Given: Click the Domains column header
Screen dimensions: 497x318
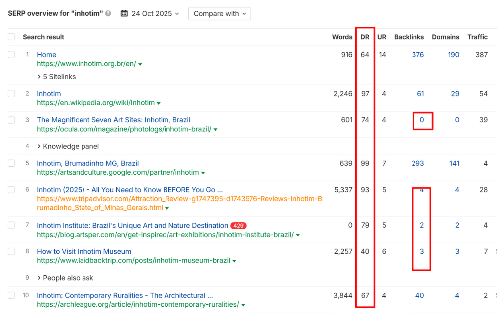Looking at the screenshot, I should 445,37.
